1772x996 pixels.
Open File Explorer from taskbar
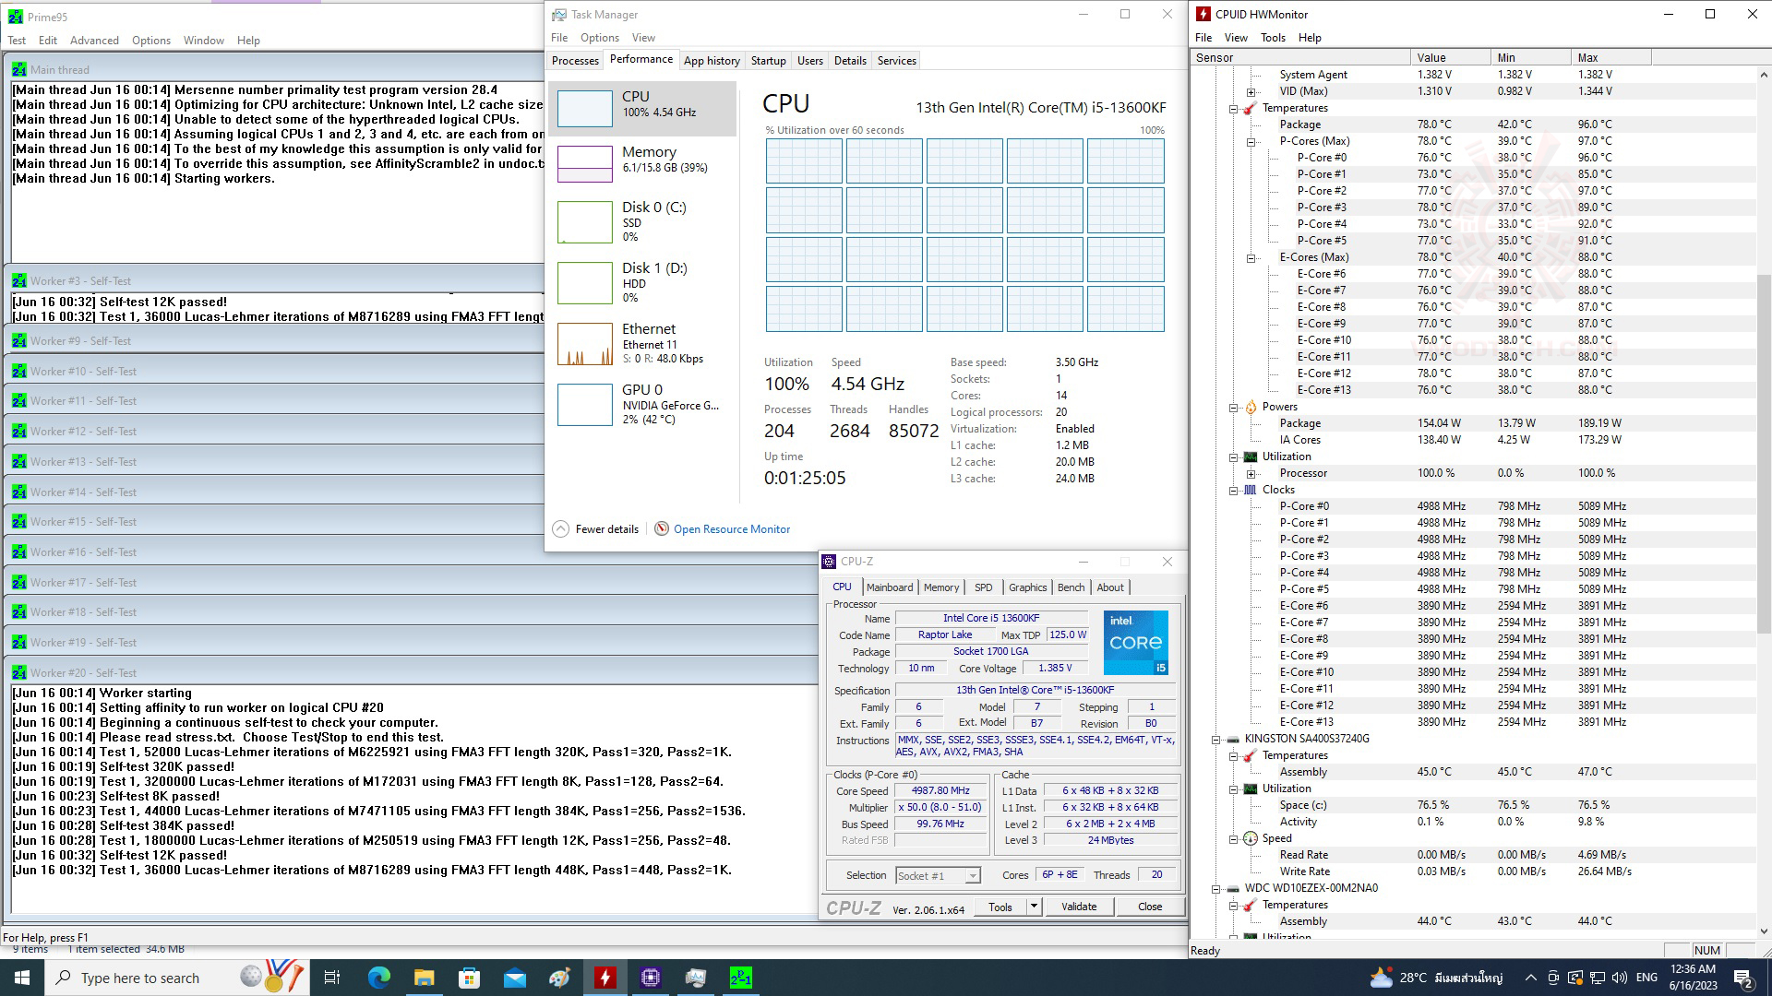coord(424,978)
